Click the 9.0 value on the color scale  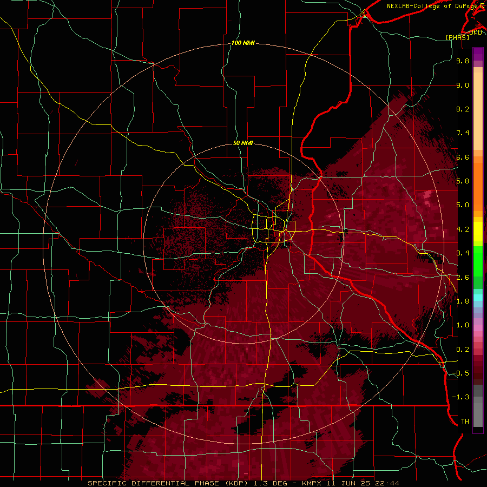tap(463, 85)
